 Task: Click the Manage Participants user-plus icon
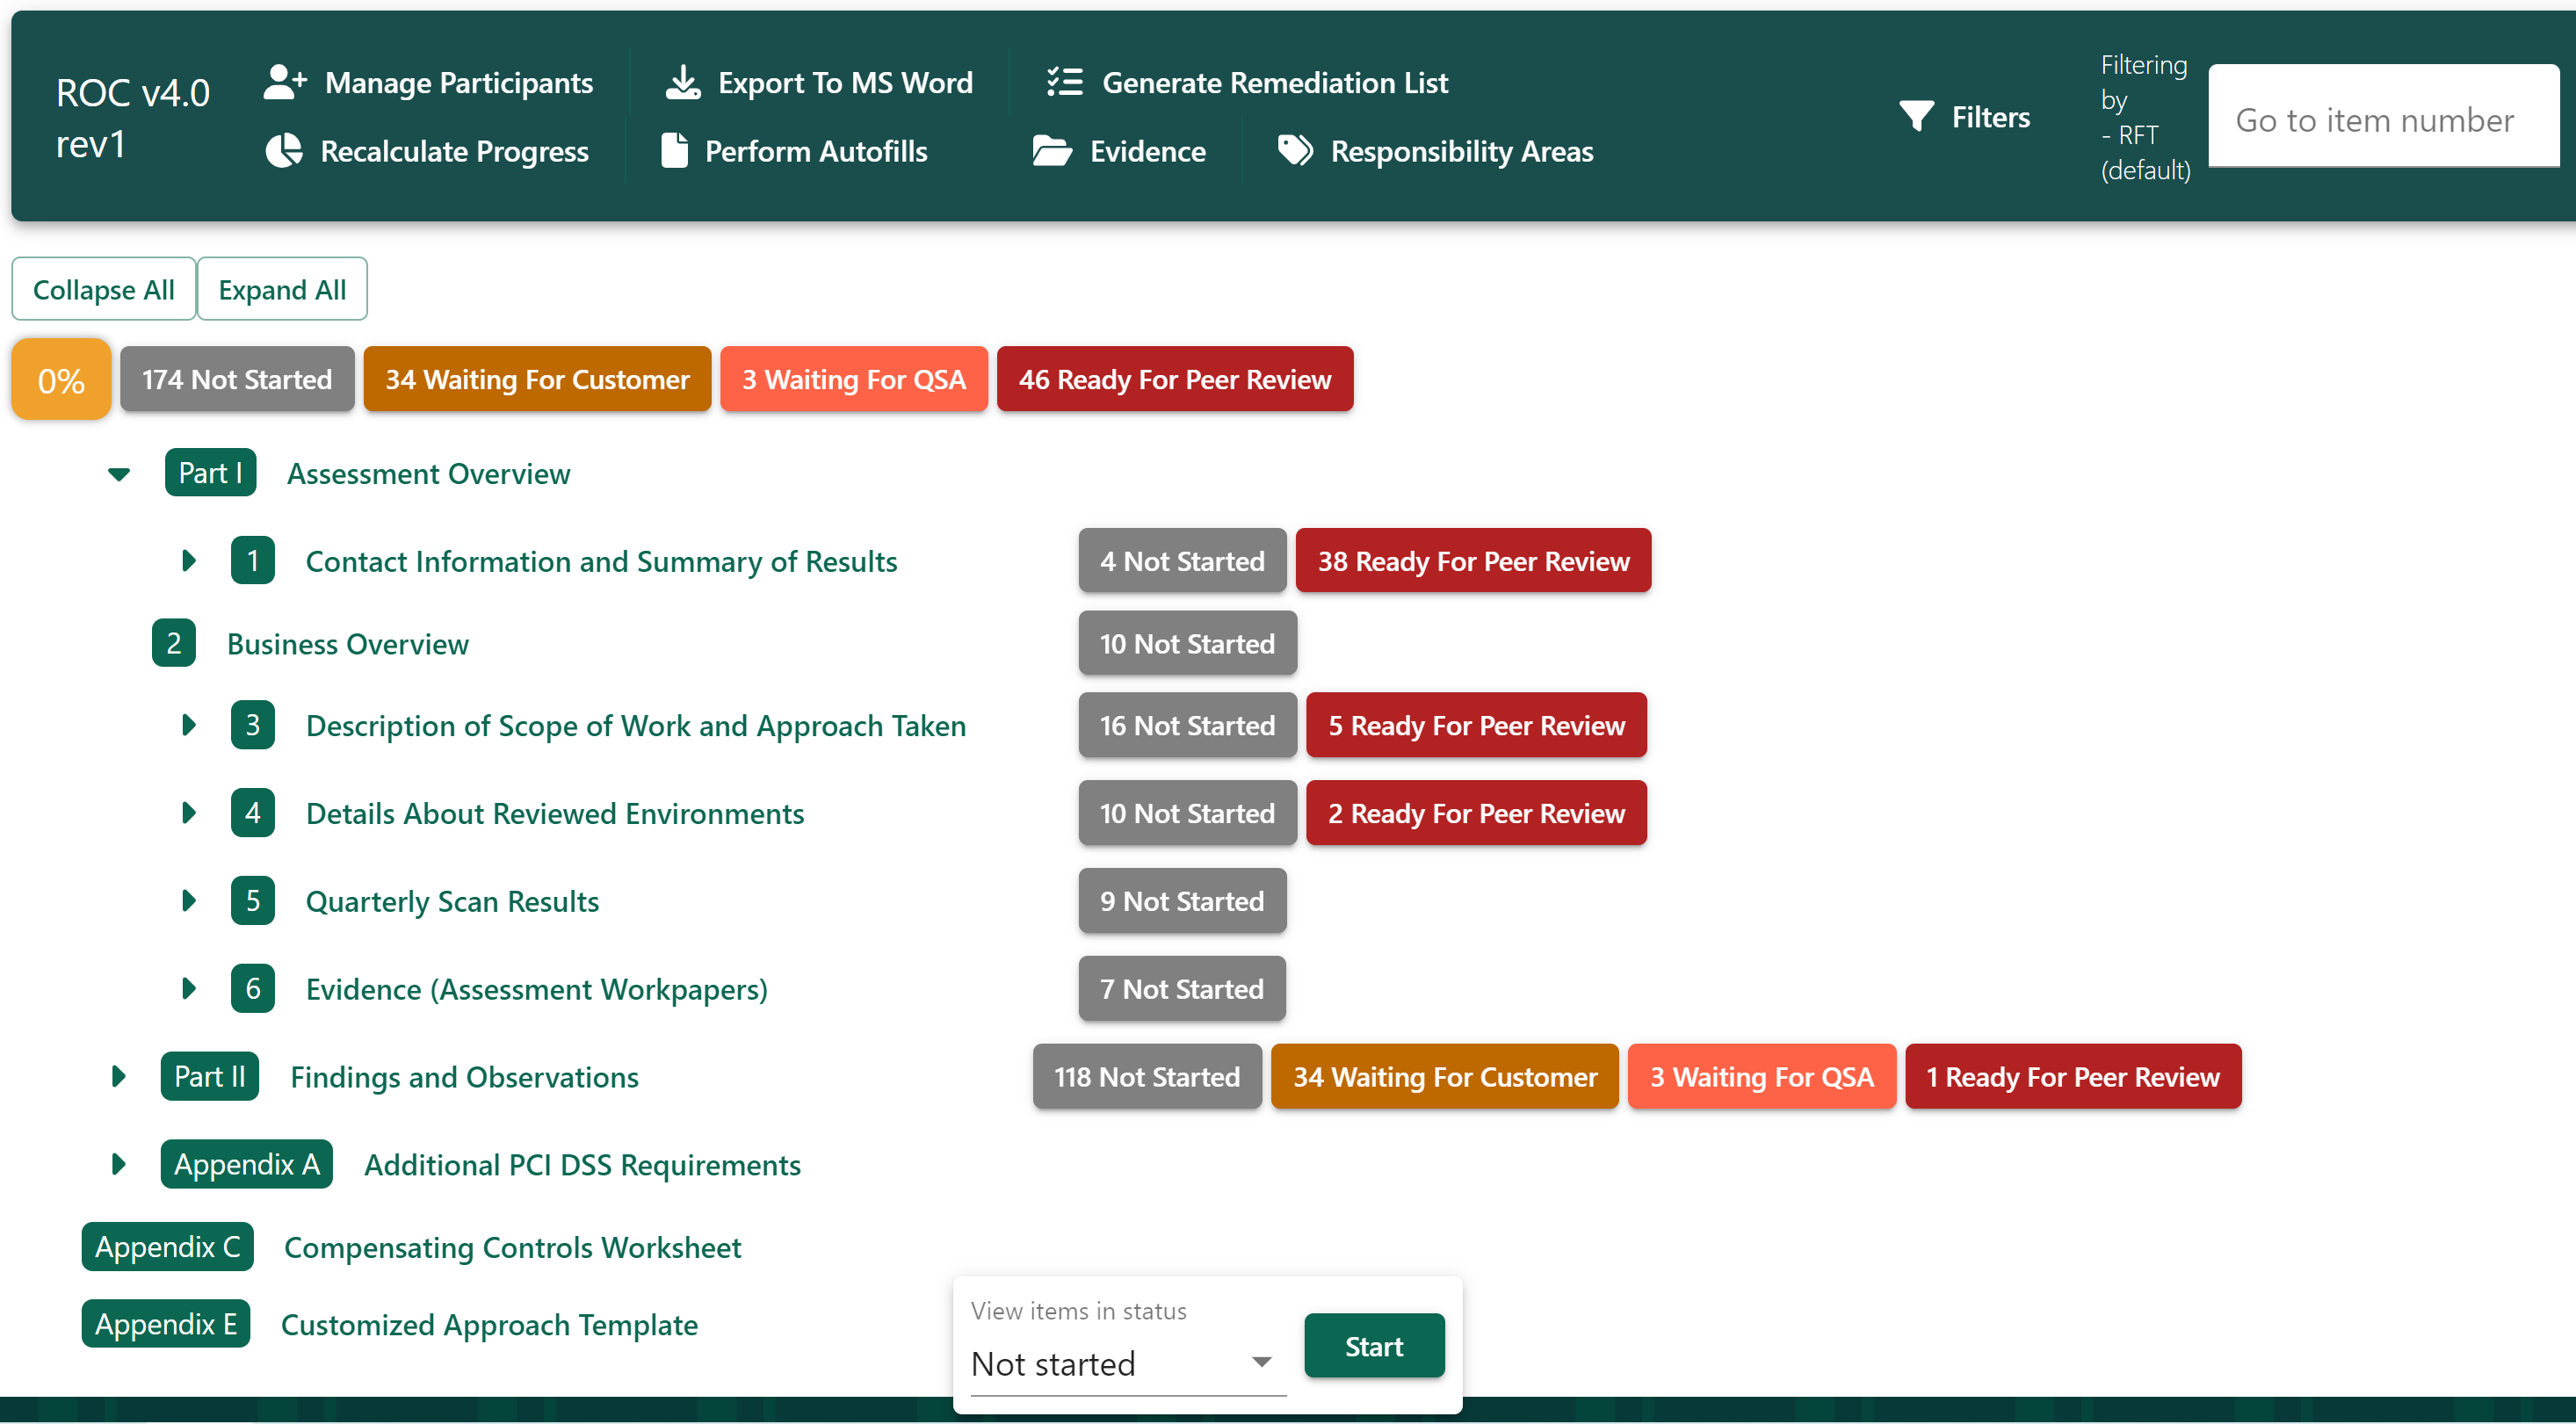(x=284, y=82)
